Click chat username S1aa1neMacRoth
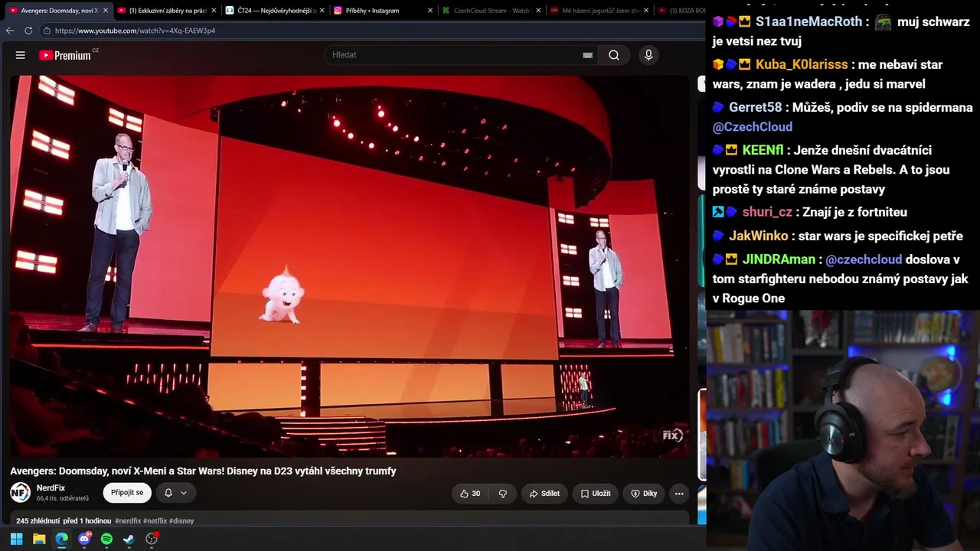This screenshot has width=980, height=551. (x=808, y=22)
